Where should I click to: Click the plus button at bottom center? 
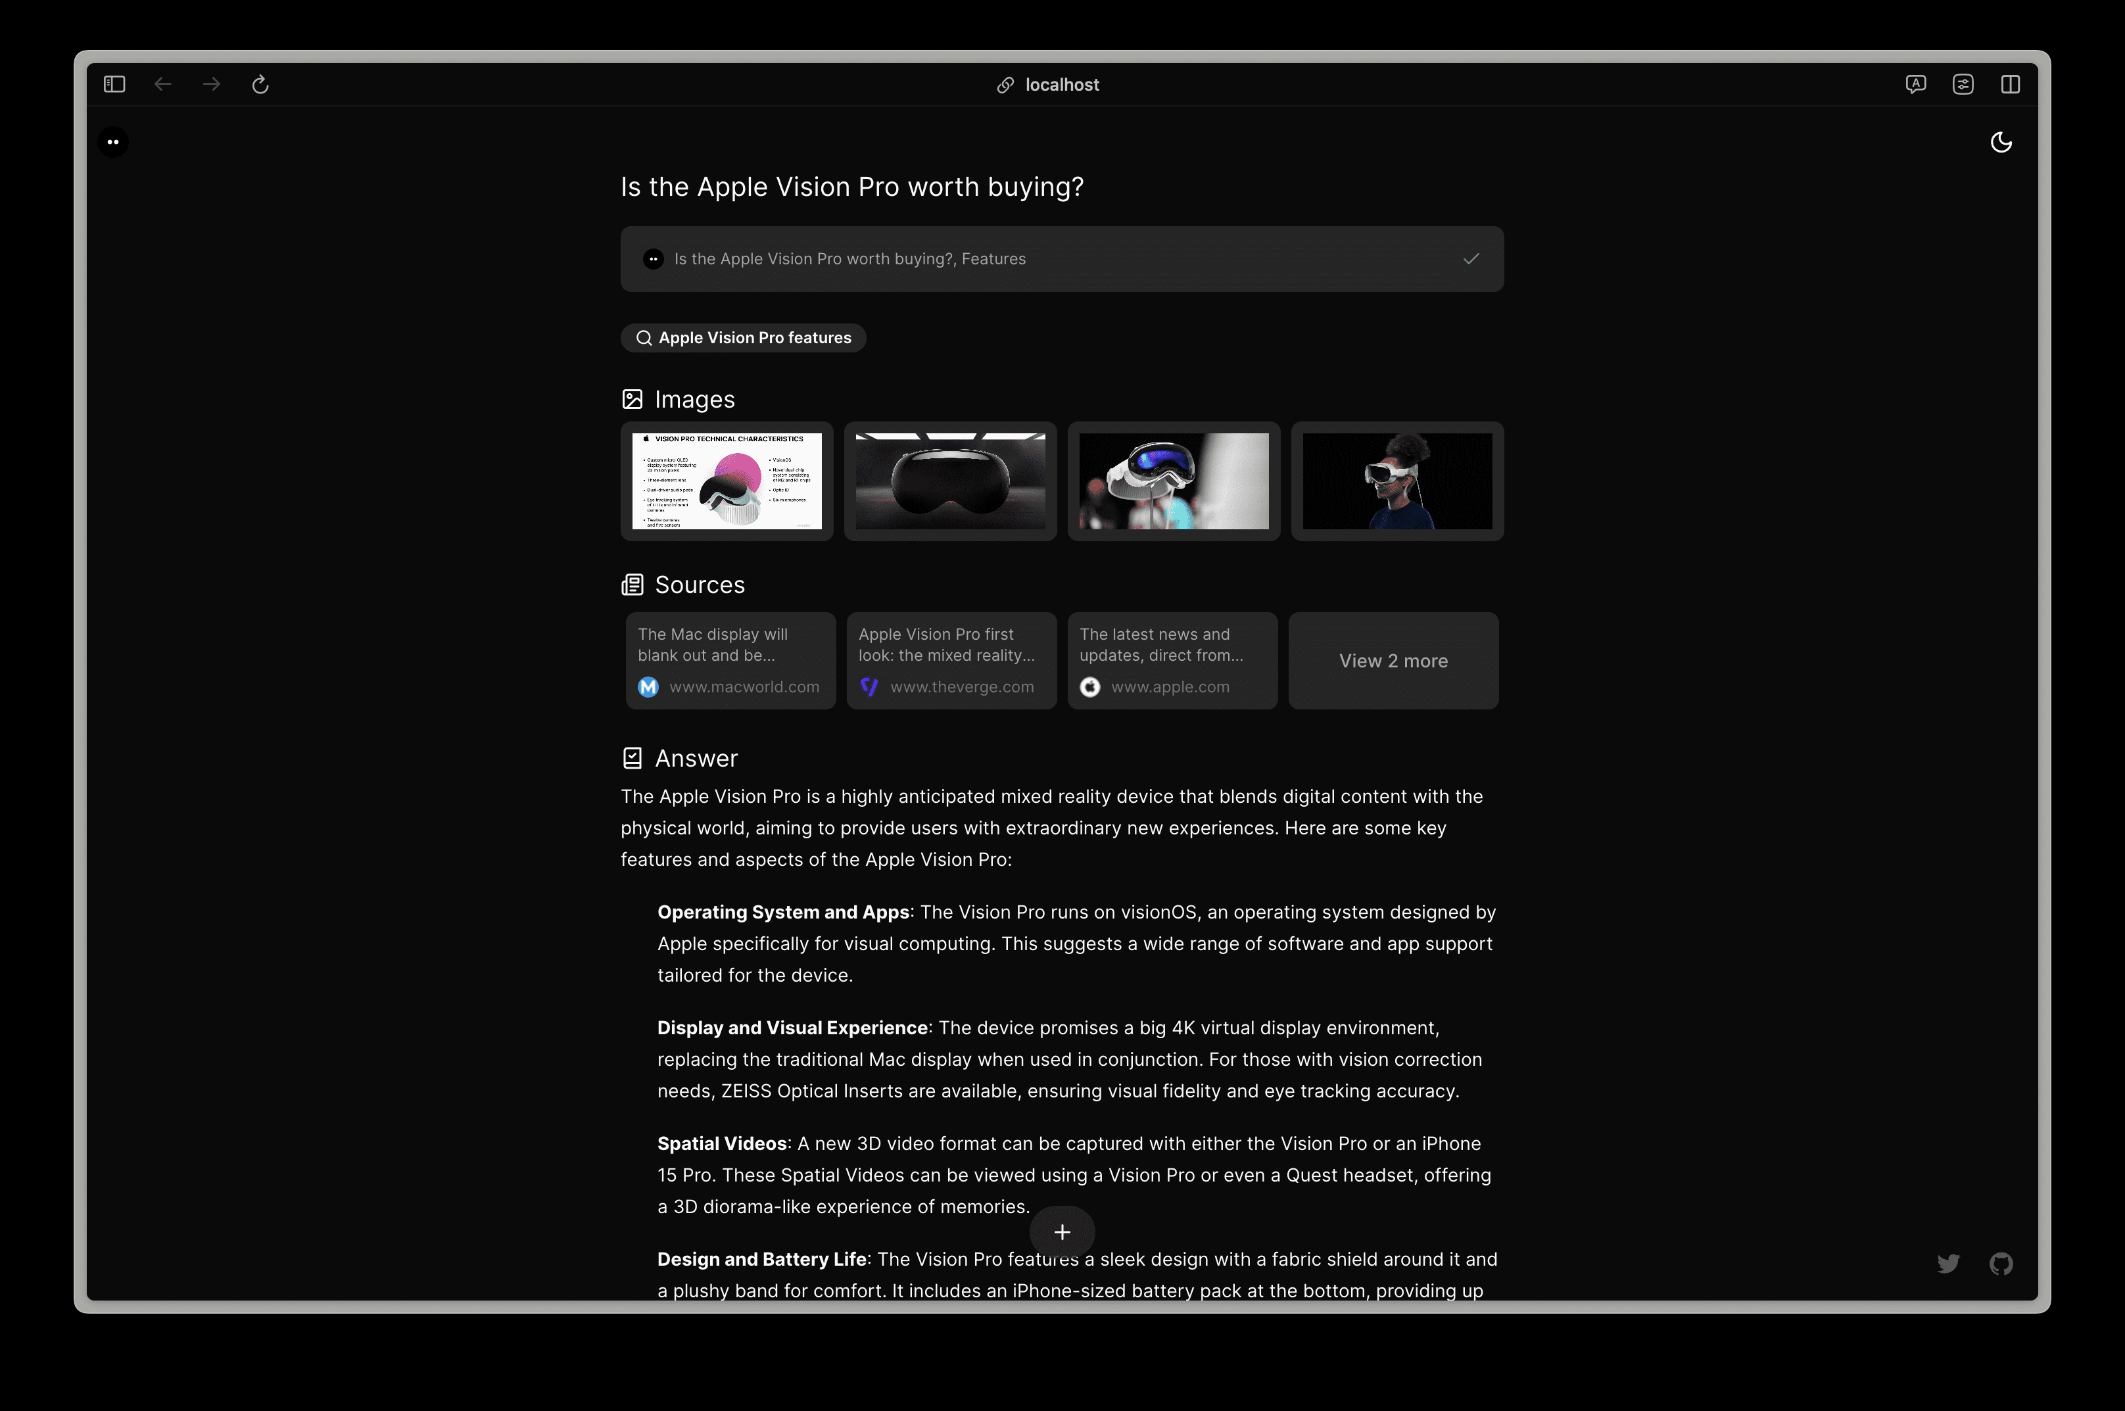pos(1062,1232)
